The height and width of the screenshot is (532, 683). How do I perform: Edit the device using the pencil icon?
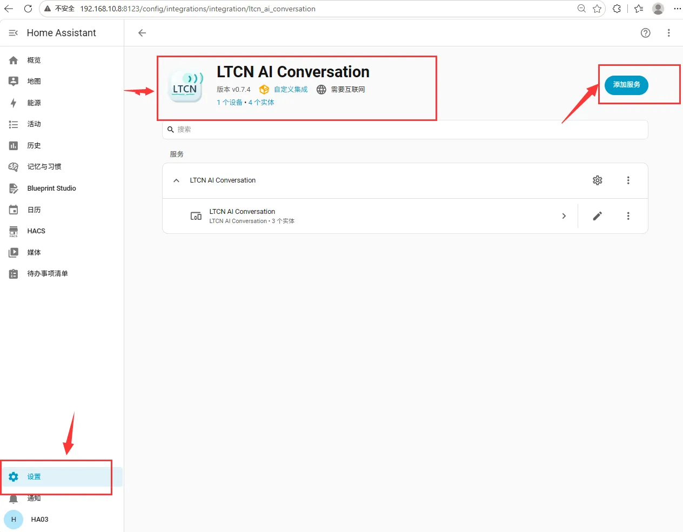[x=597, y=216]
